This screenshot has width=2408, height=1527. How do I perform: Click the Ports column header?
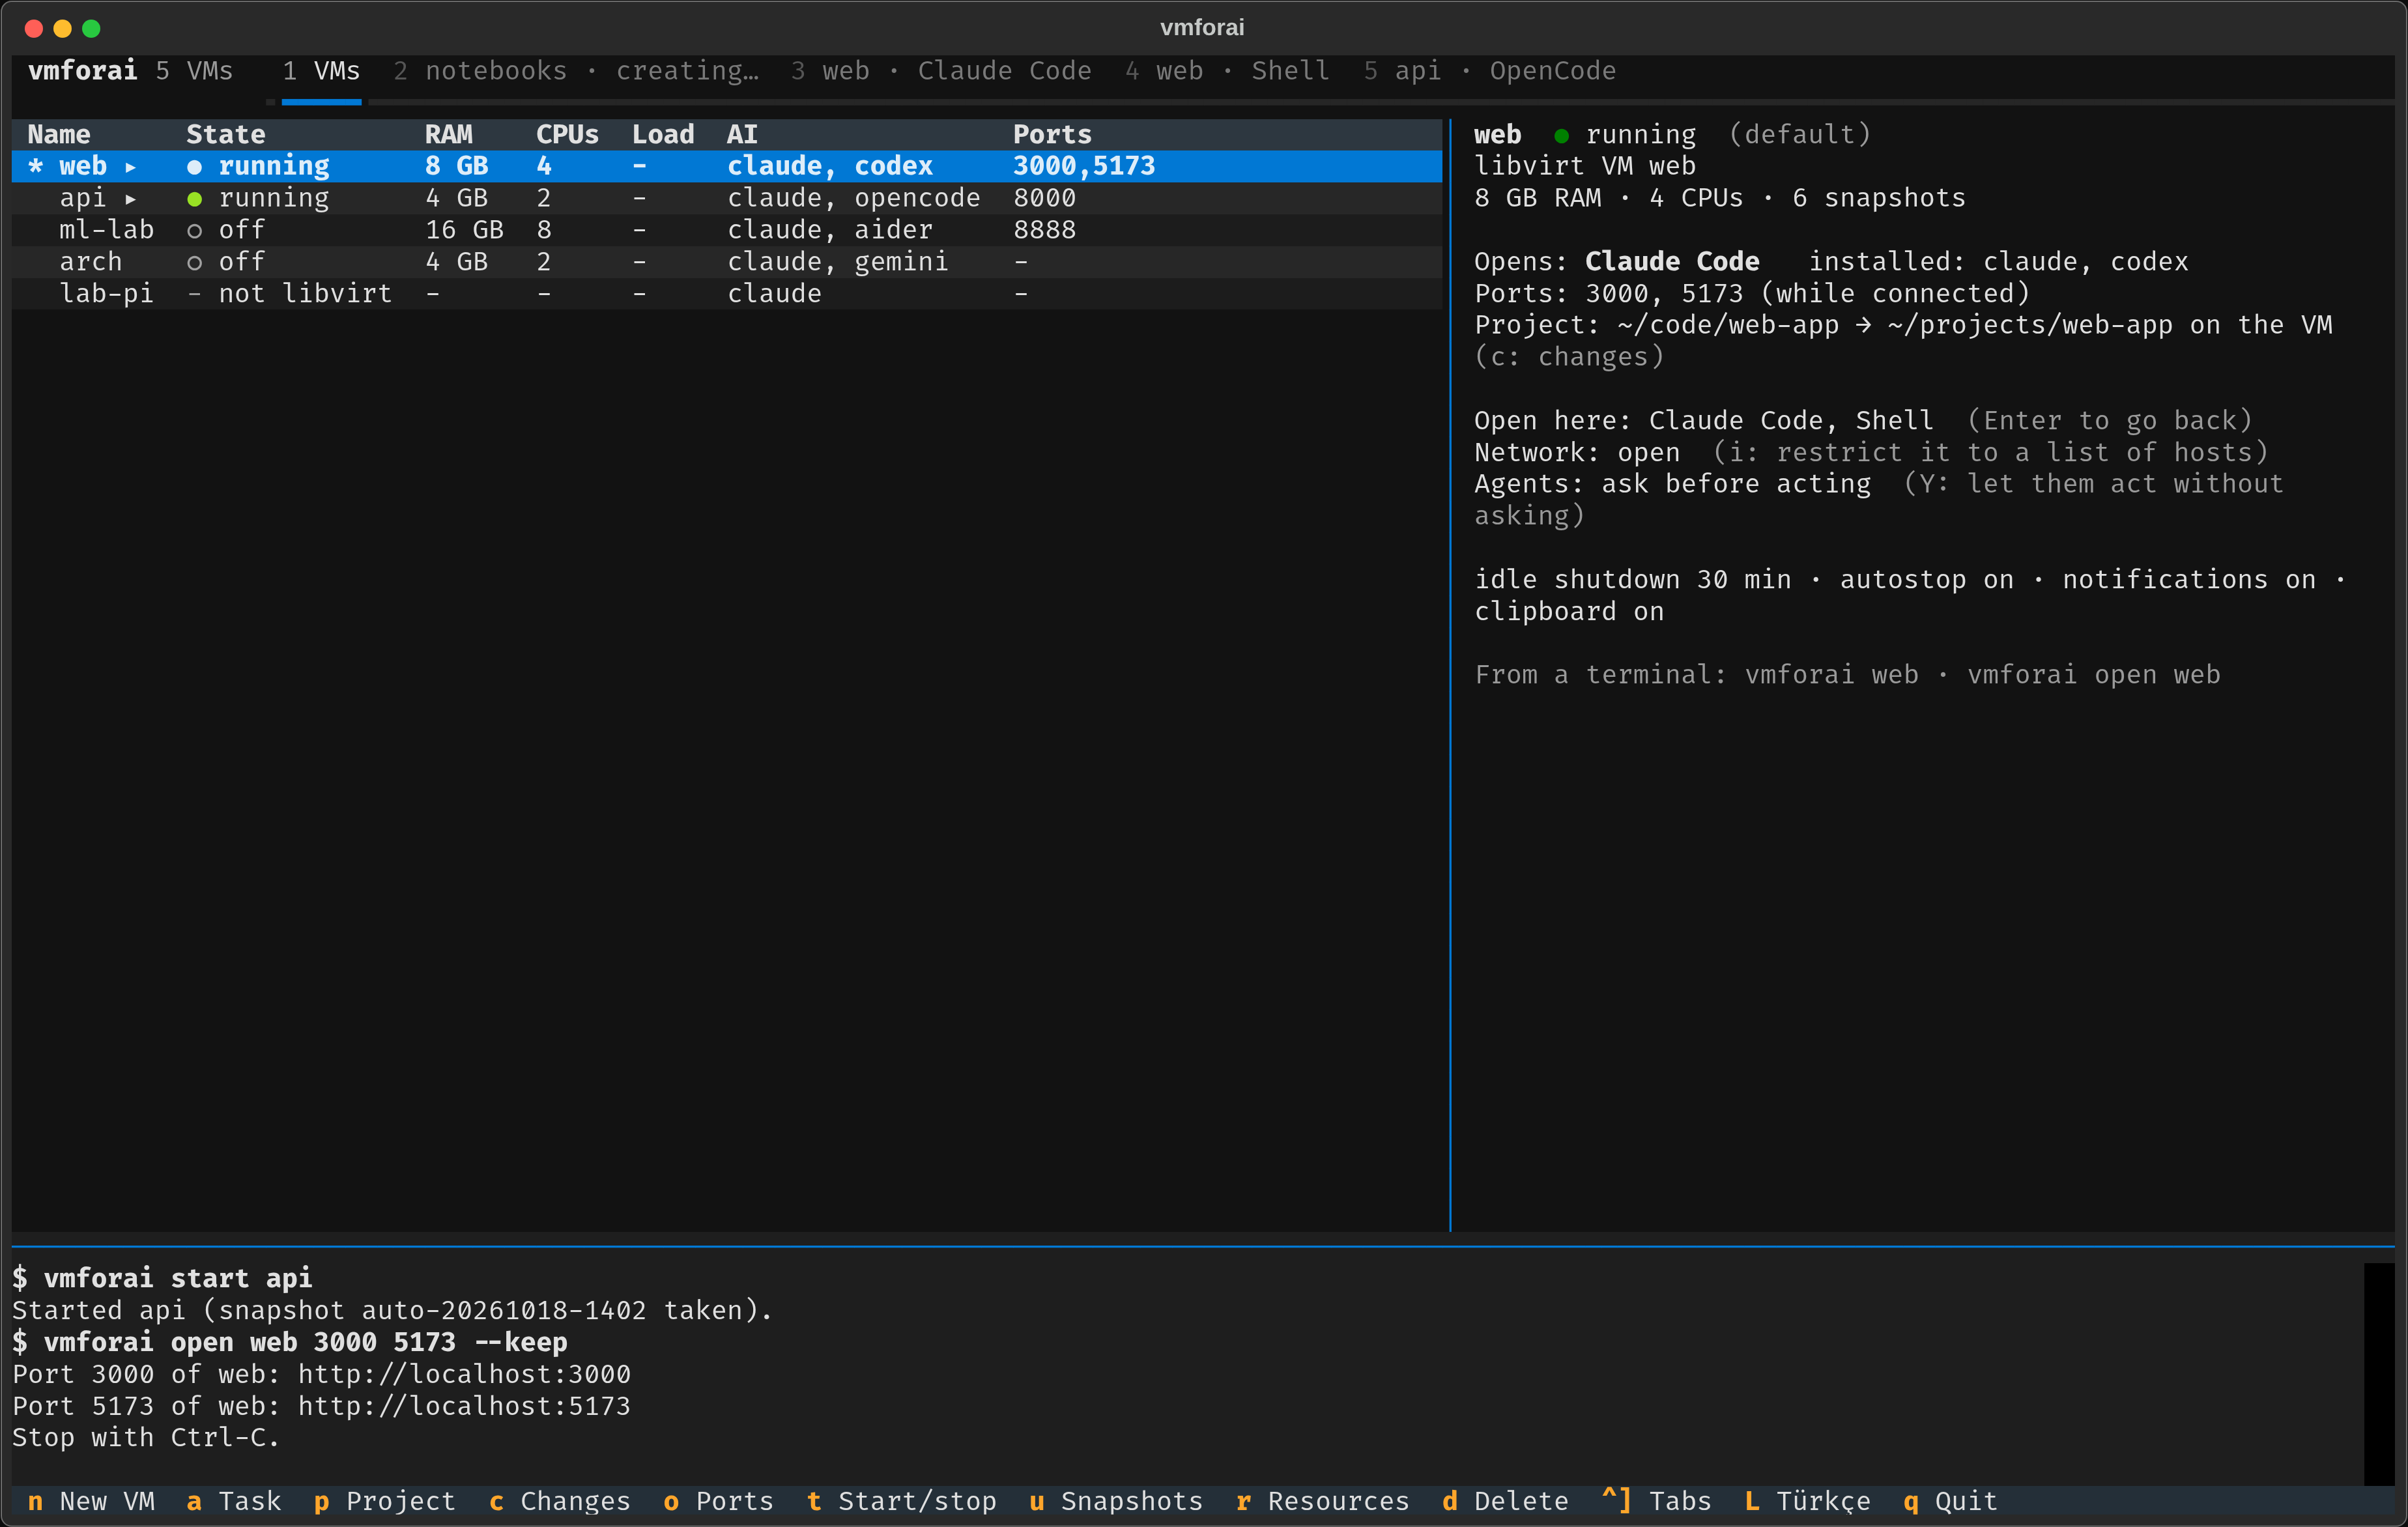tap(1052, 134)
